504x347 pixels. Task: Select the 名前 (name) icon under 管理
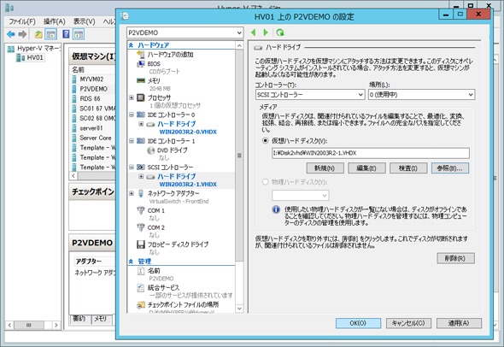pos(141,271)
